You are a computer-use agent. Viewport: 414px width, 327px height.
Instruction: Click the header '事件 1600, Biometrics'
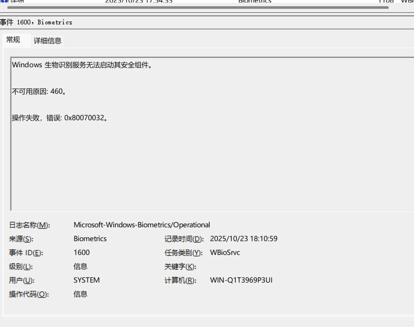click(36, 22)
